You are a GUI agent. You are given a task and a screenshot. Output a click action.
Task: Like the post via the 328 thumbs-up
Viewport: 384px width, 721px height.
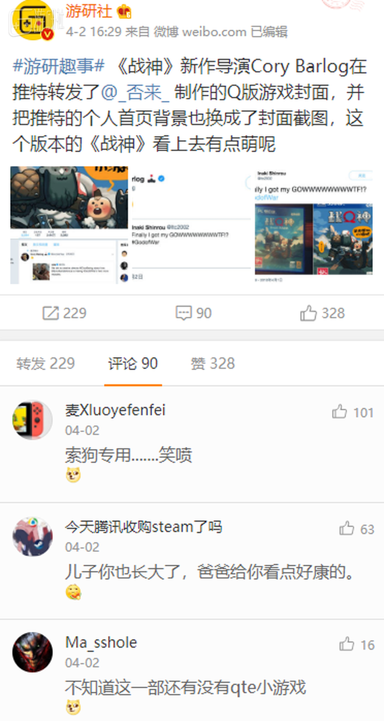click(x=309, y=313)
